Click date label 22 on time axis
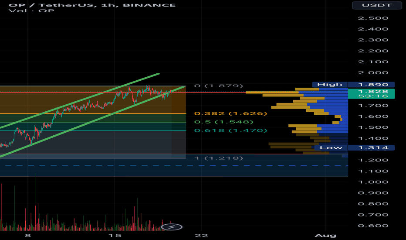This screenshot has height=240, width=406. [x=201, y=235]
